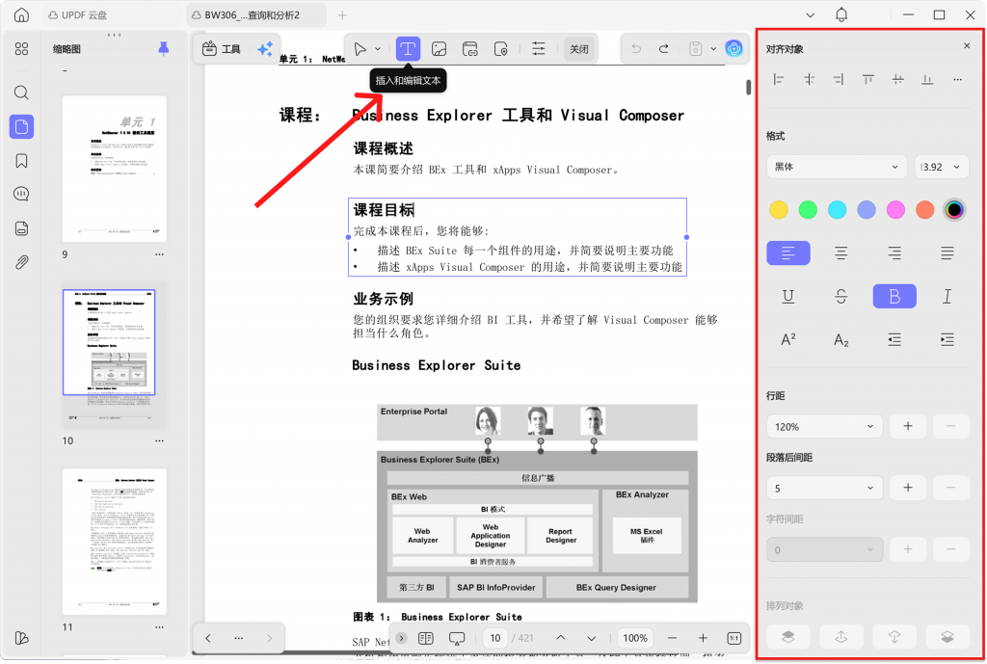The width and height of the screenshot is (987, 664).
Task: Open the font size 13.92 dropdown
Action: [941, 167]
